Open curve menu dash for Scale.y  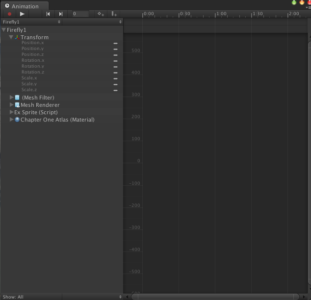[x=115, y=84]
